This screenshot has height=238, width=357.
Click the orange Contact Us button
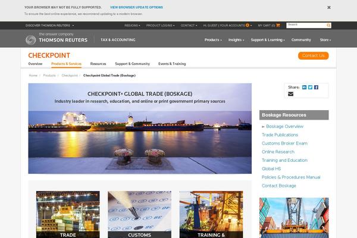tap(314, 55)
